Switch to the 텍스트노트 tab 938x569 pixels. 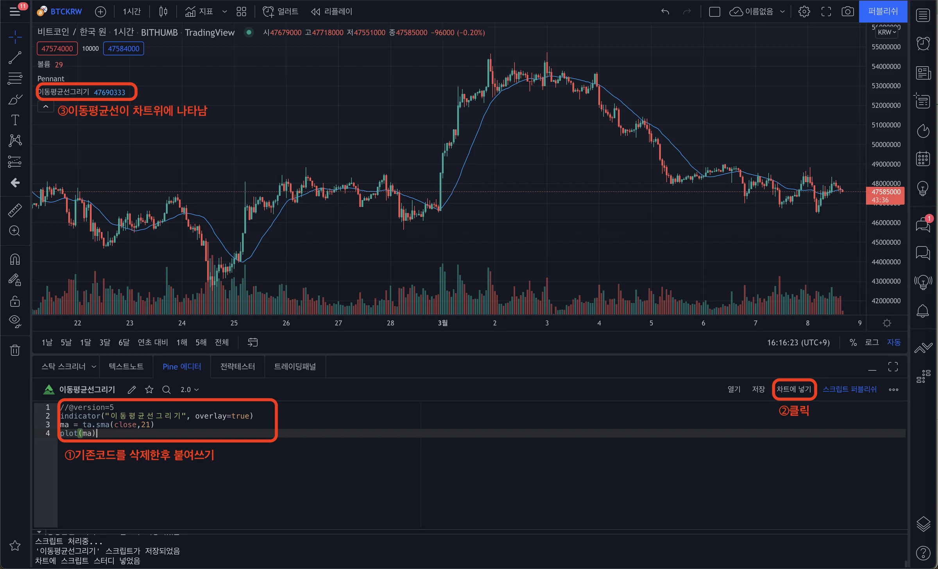click(x=126, y=366)
